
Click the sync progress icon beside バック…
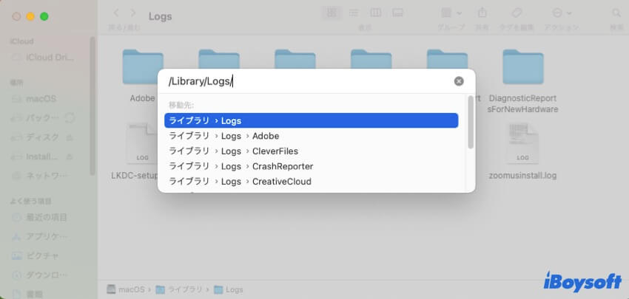tap(70, 118)
